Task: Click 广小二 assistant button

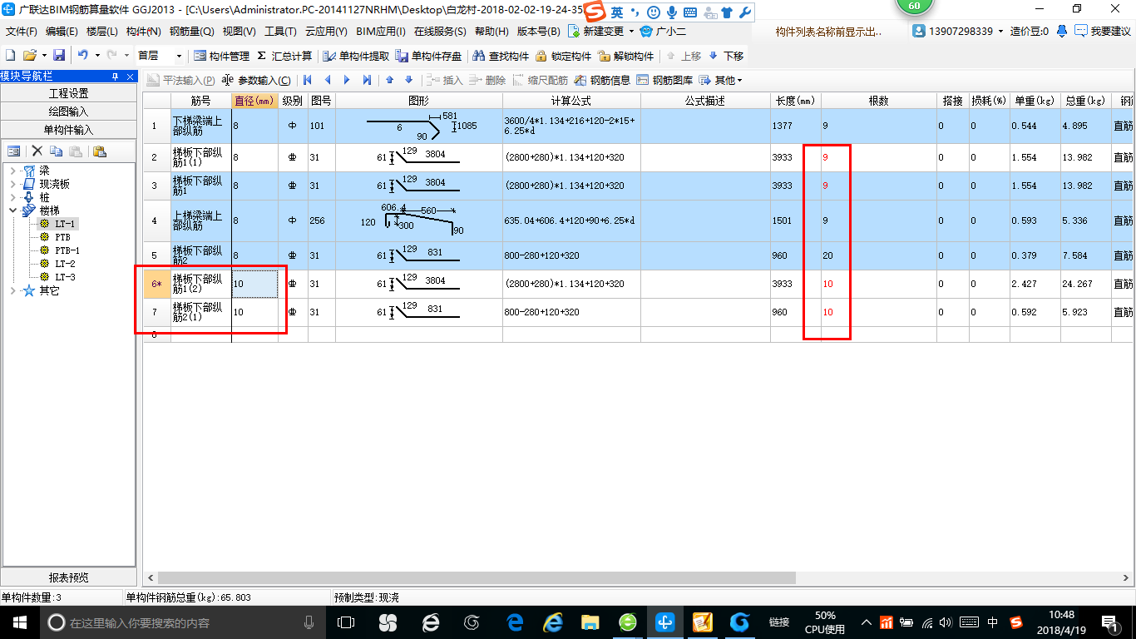Action: (x=663, y=32)
